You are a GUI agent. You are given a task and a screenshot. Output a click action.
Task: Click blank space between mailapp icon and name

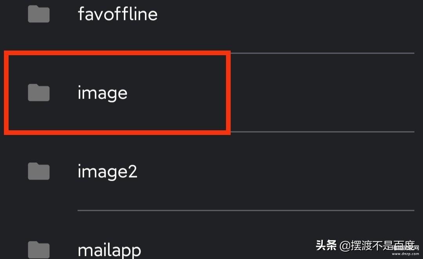[64, 250]
